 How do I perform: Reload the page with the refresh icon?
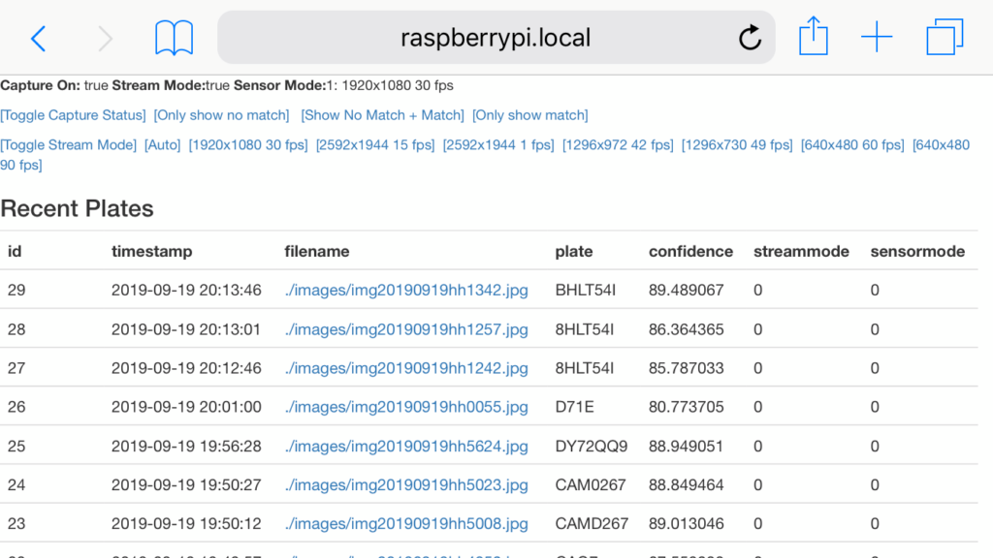750,39
